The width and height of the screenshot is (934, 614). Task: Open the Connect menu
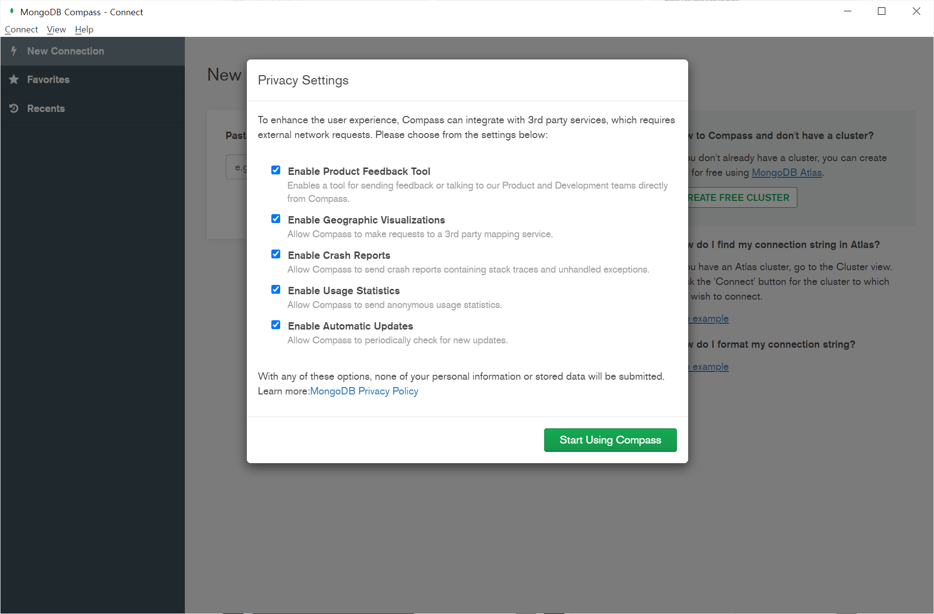pos(21,29)
